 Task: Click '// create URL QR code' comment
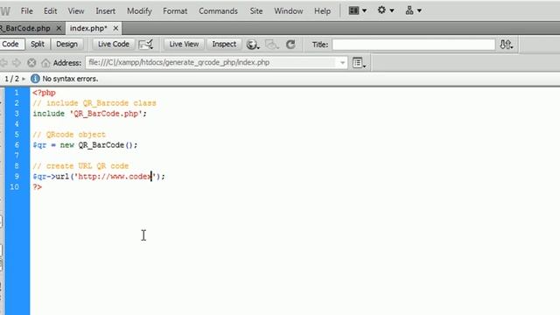pos(80,166)
